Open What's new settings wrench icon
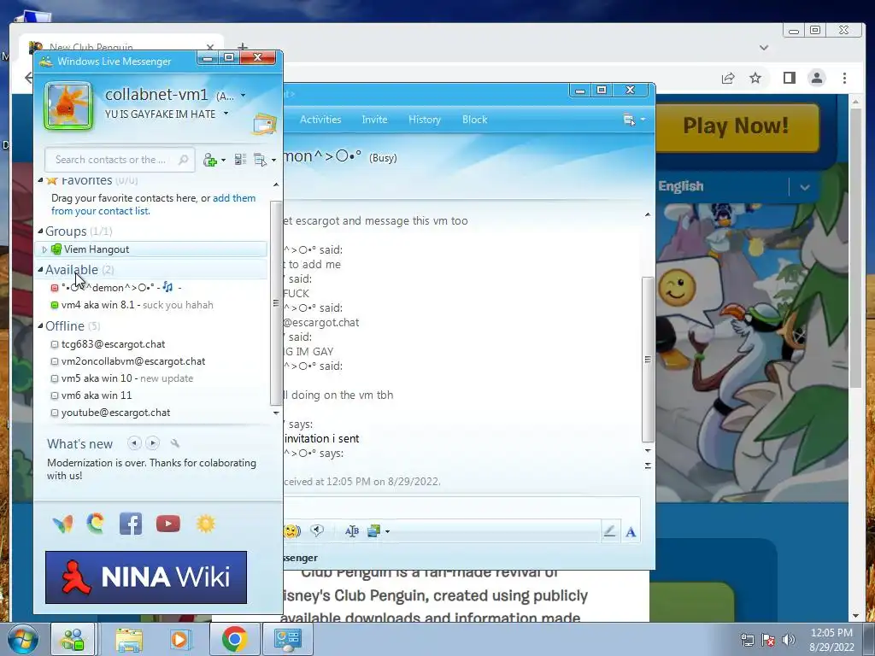 pyautogui.click(x=174, y=443)
